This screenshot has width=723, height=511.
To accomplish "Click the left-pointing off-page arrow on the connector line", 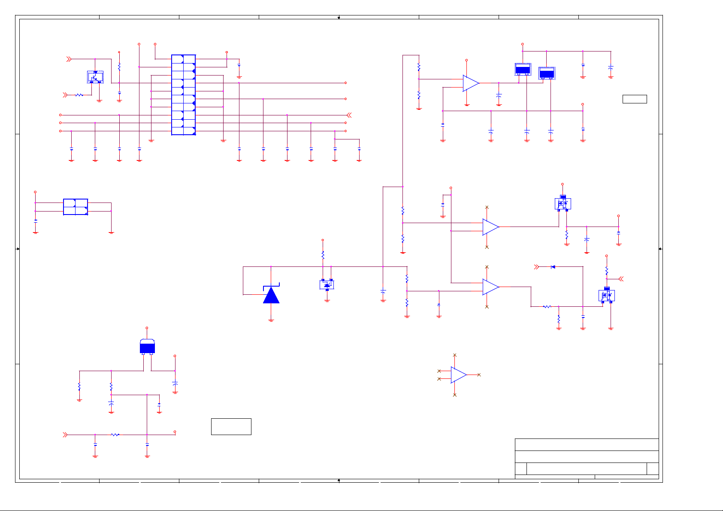I will [x=349, y=115].
